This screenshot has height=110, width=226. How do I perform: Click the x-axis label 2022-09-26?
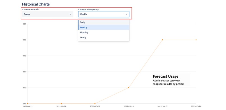pyautogui.click(x=61, y=107)
